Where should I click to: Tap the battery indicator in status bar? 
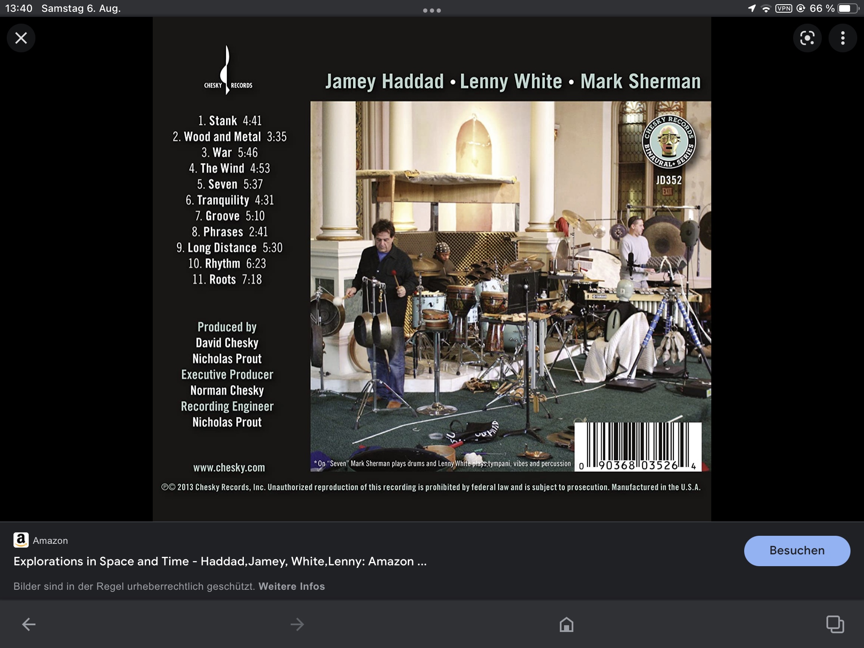848,8
